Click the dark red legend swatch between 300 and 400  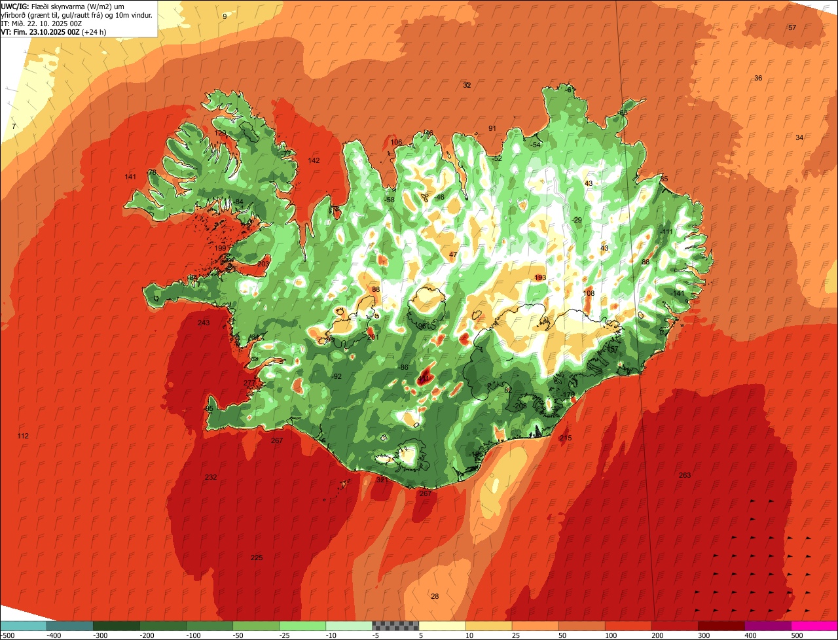pyautogui.click(x=721, y=626)
